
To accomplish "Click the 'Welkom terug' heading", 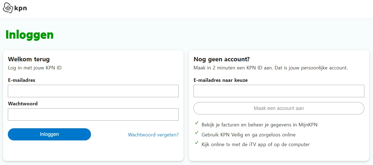I will click(29, 59).
